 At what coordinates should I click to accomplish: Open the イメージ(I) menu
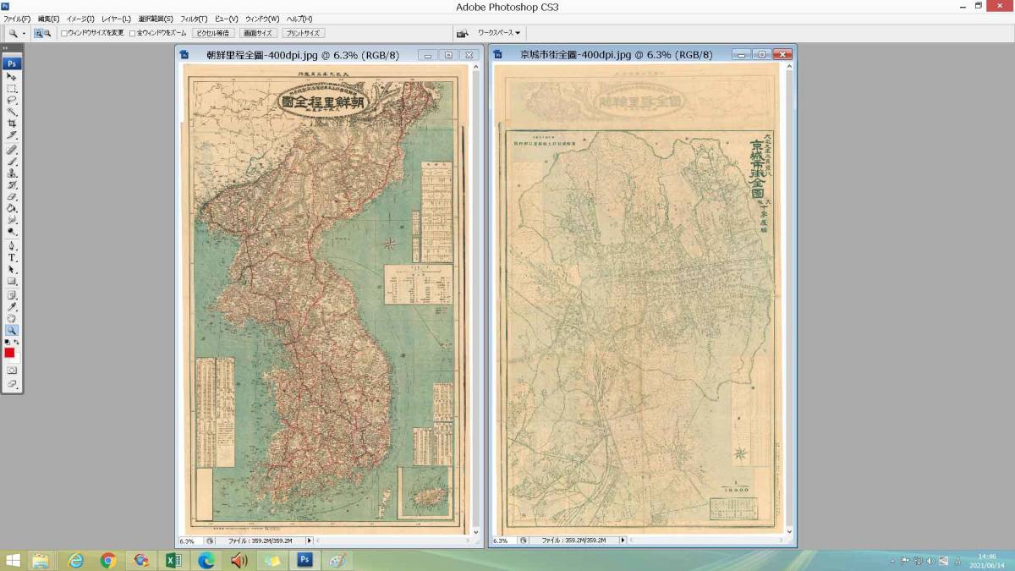[x=80, y=19]
